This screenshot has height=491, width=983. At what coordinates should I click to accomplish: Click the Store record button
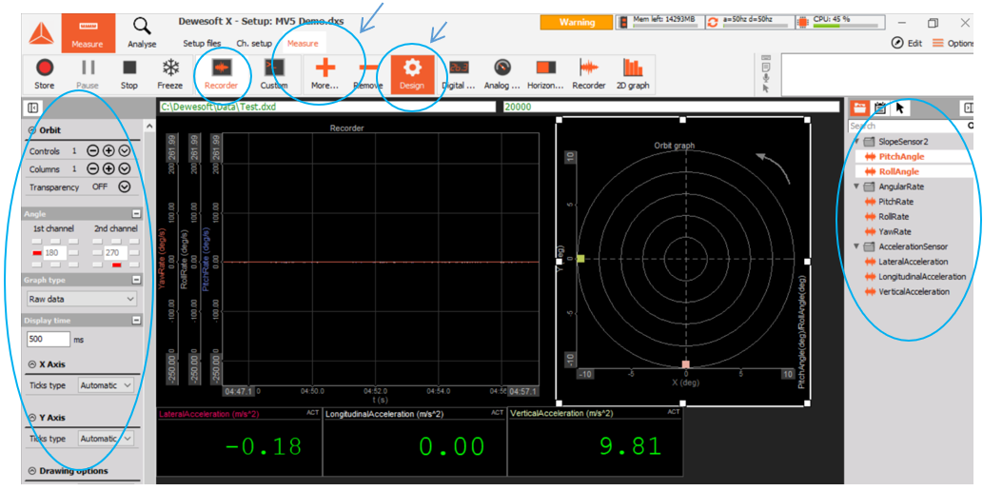[44, 73]
